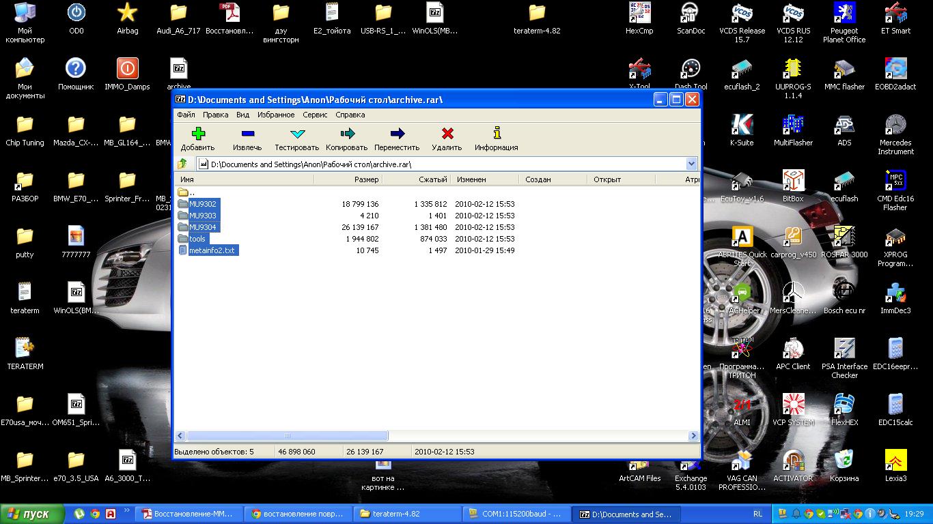This screenshot has width=933, height=524.
Task: Open the Сервис menu
Action: click(x=315, y=115)
